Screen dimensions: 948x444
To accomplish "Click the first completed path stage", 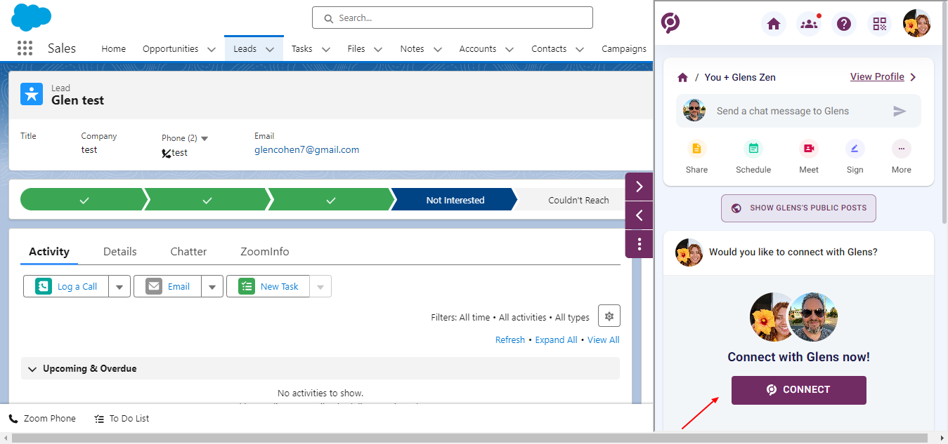I will [84, 200].
